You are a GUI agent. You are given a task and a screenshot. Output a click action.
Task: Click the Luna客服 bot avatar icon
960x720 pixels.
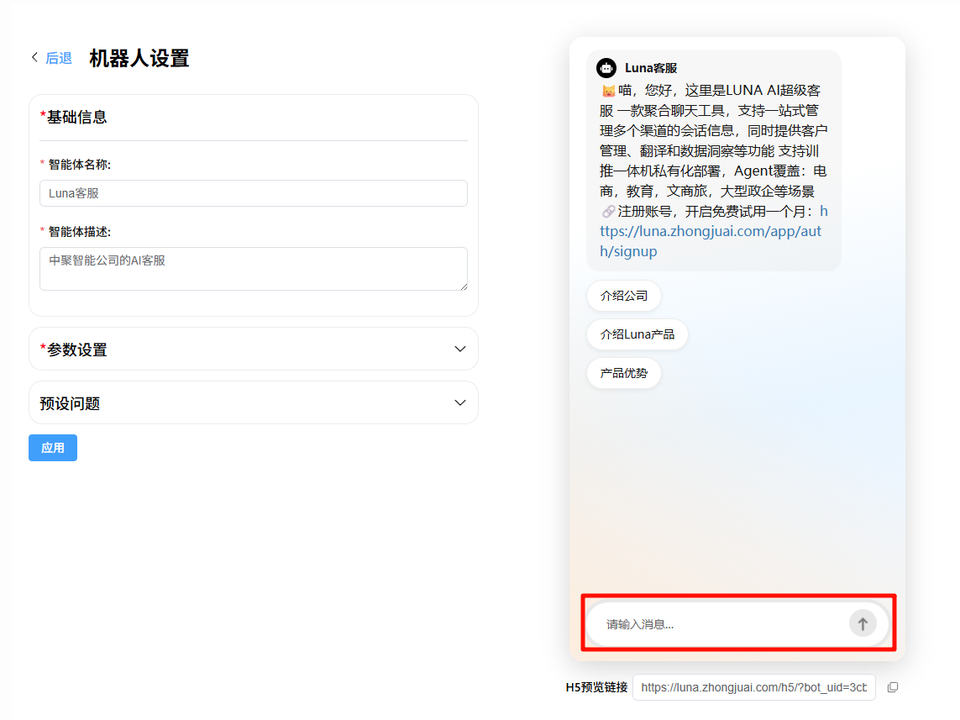coord(606,68)
